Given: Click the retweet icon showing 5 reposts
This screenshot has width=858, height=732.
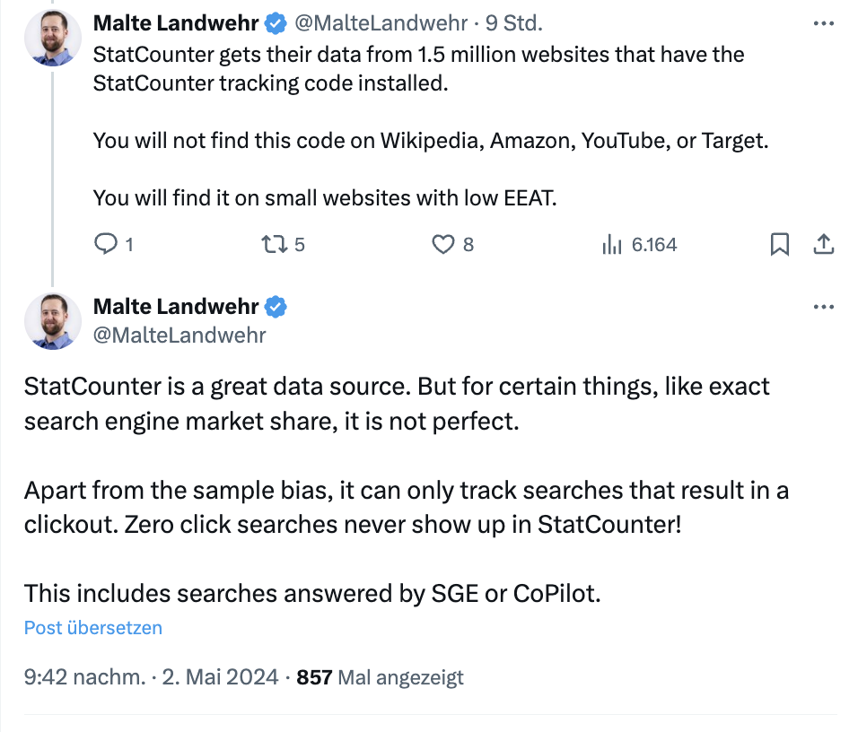Looking at the screenshot, I should 274,243.
